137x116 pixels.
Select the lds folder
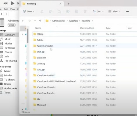85,99
